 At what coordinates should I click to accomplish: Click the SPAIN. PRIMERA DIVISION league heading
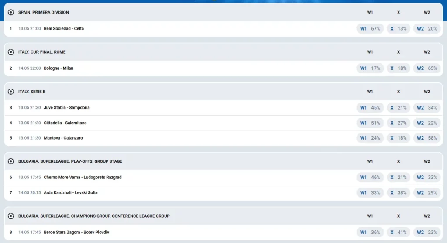pyautogui.click(x=44, y=12)
